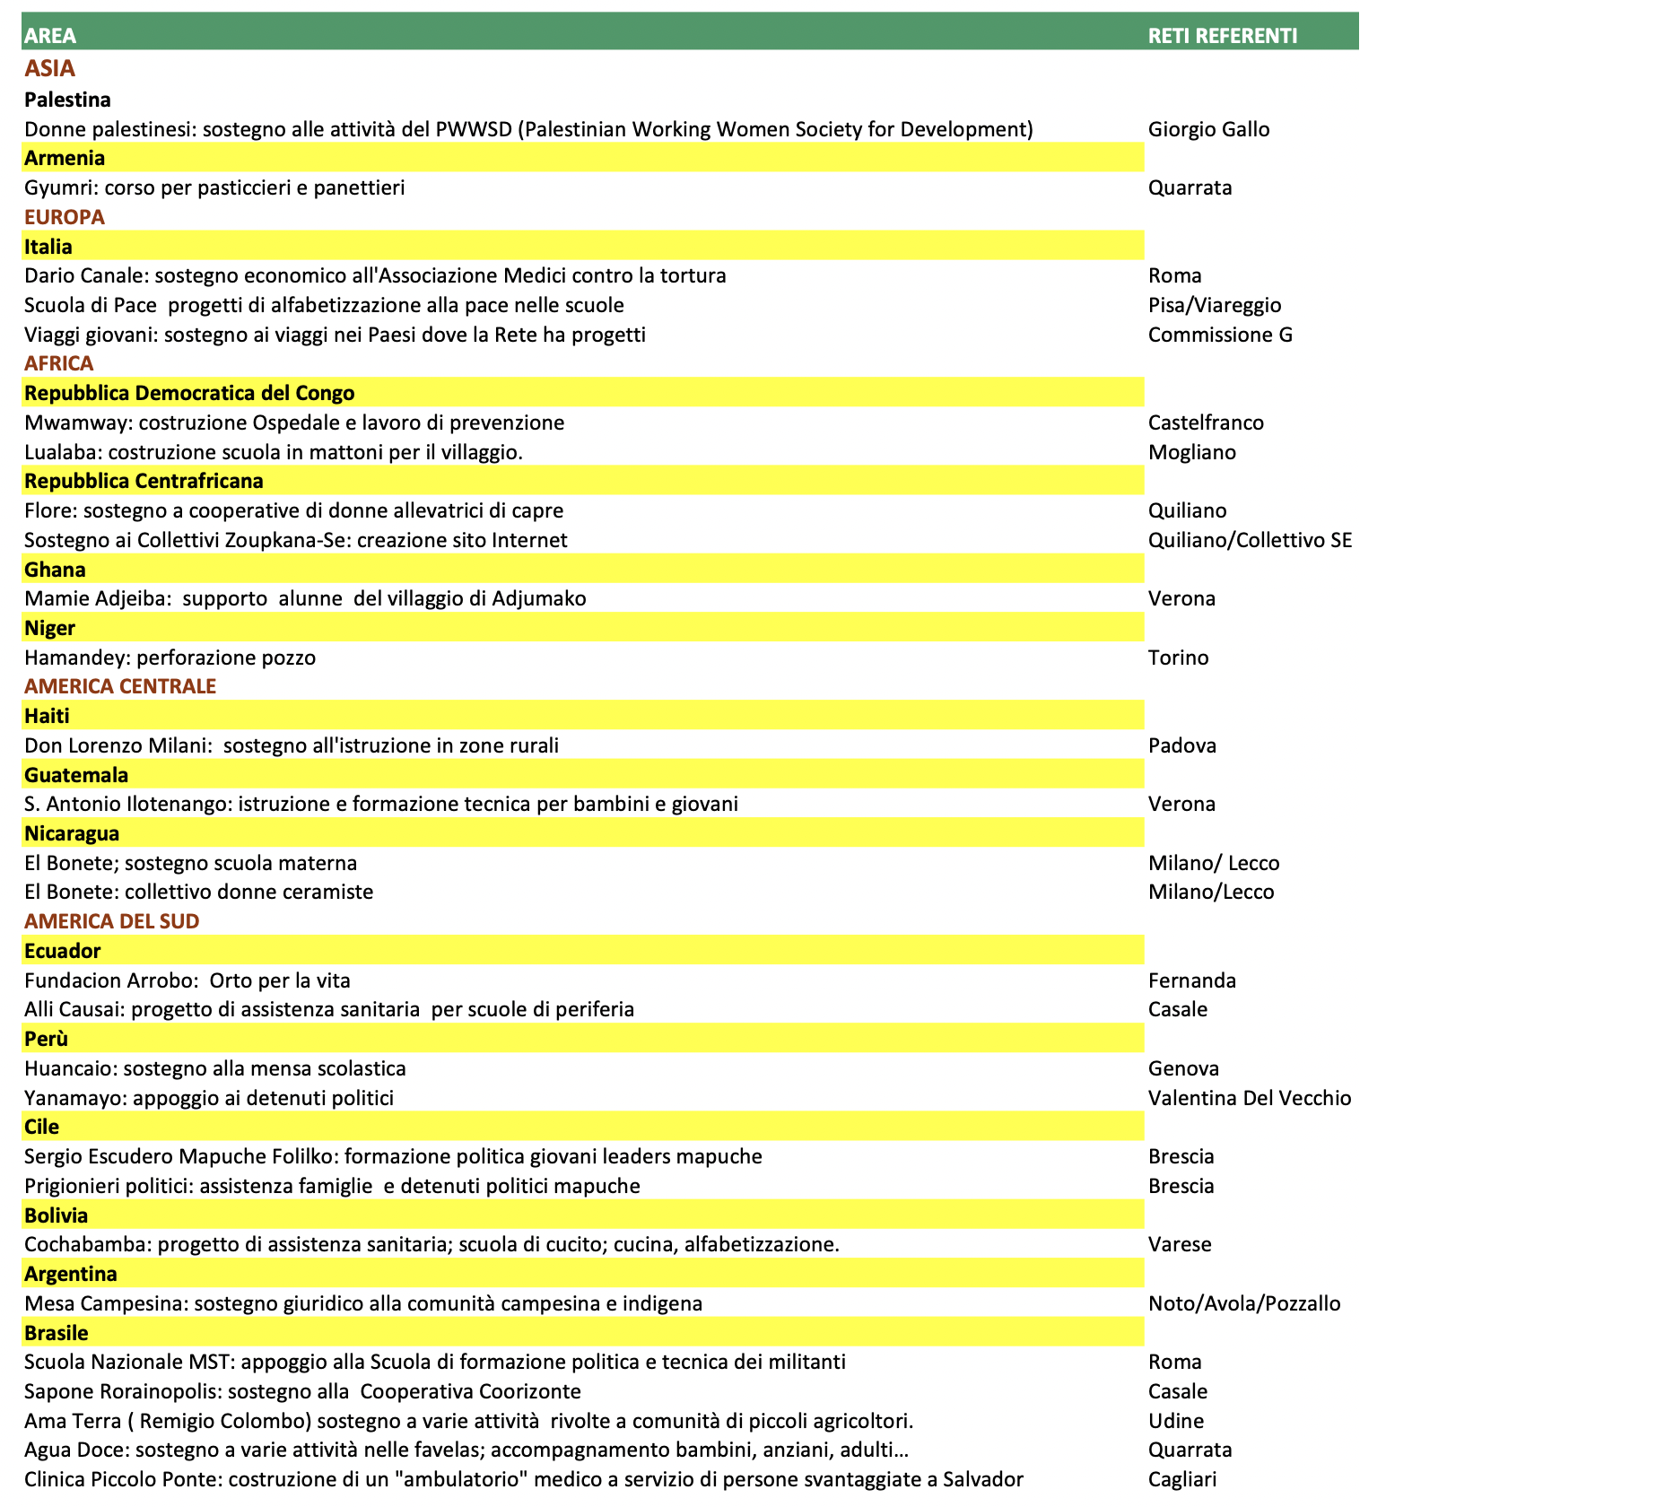Click the Giorgio Gallo referent cell
Screen dimensions: 1656x1507
(1208, 129)
